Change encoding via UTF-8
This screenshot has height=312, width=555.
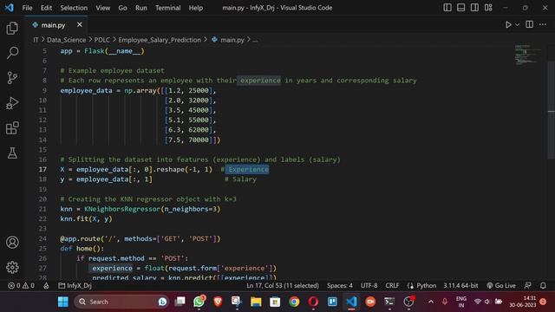369,285
